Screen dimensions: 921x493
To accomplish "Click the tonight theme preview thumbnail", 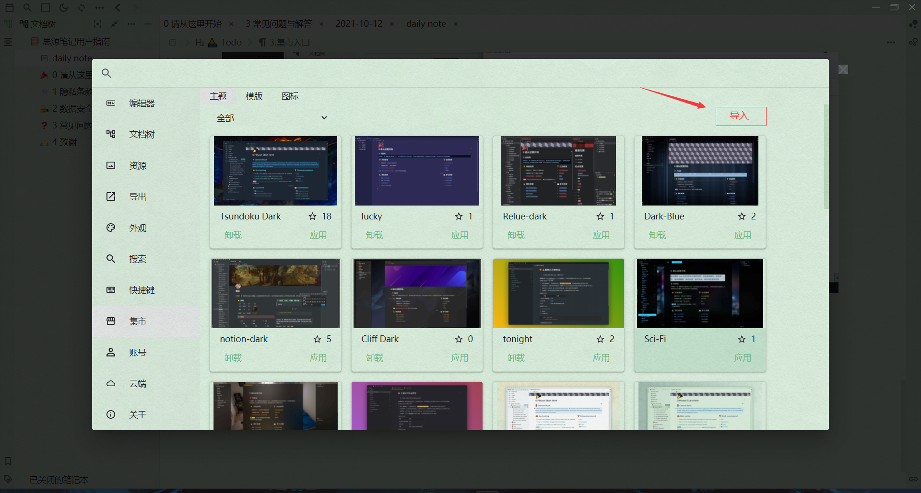I will pos(558,293).
